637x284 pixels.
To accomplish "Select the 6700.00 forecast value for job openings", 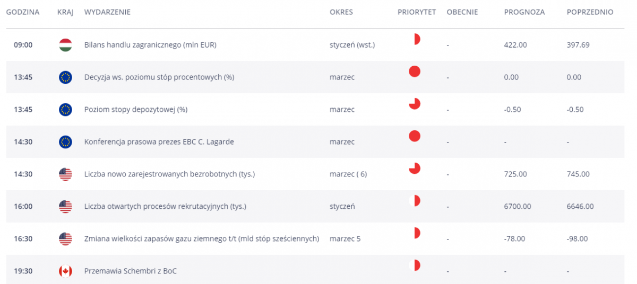I will (518, 207).
